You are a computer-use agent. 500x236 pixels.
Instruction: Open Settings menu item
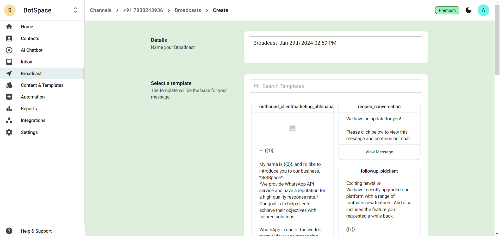(x=42, y=132)
